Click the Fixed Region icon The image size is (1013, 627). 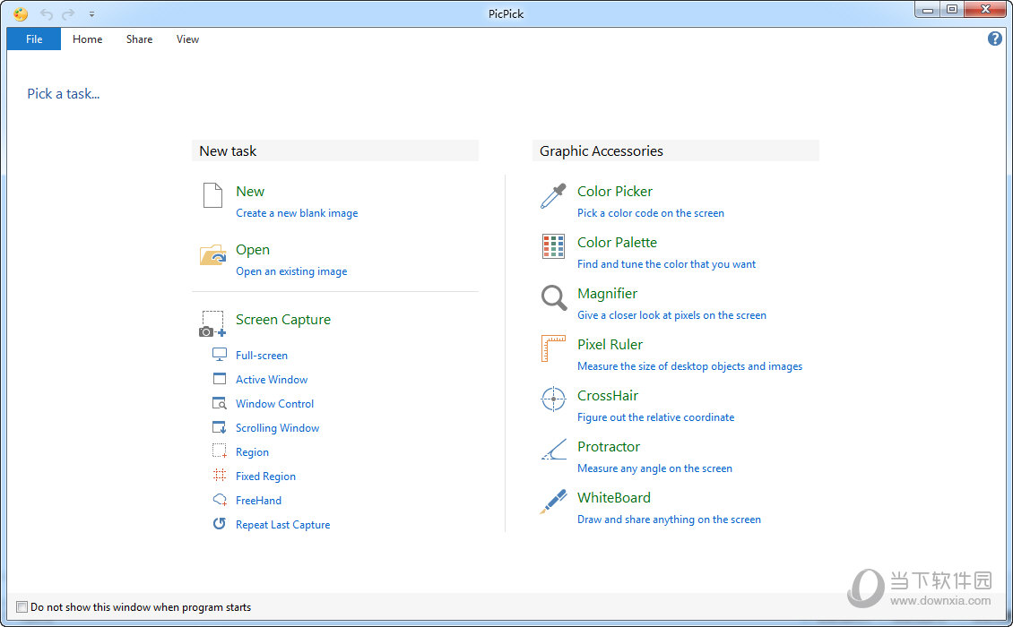220,476
